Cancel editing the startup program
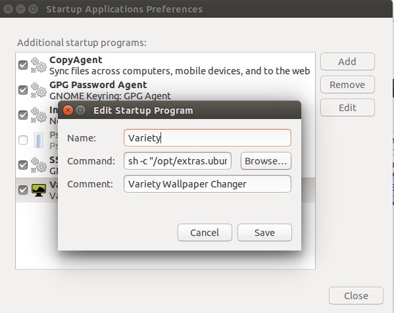Viewport: 394px width, 313px height. pyautogui.click(x=205, y=232)
